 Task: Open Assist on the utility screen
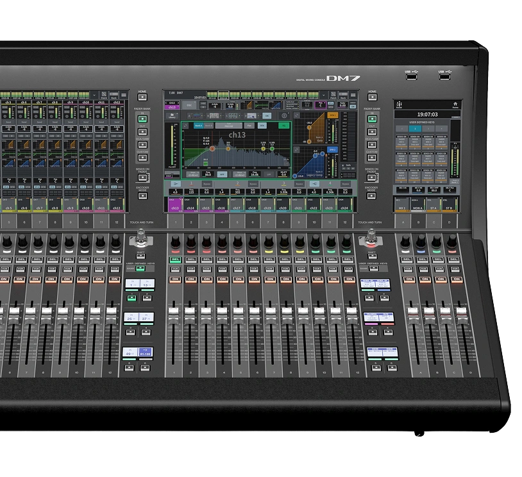coord(399,105)
